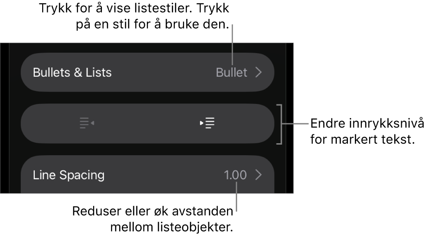Screen dimensions: 429x237
Task: Expand Line Spacing via its chevron arrow
Action: click(259, 175)
